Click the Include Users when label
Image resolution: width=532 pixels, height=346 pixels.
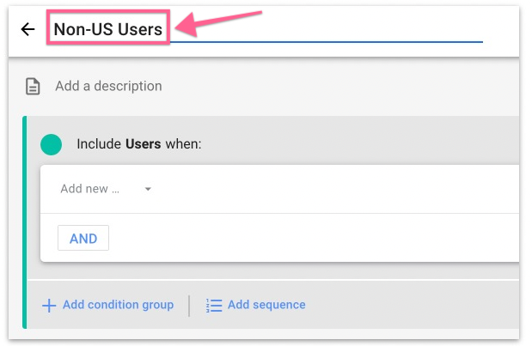(x=138, y=144)
